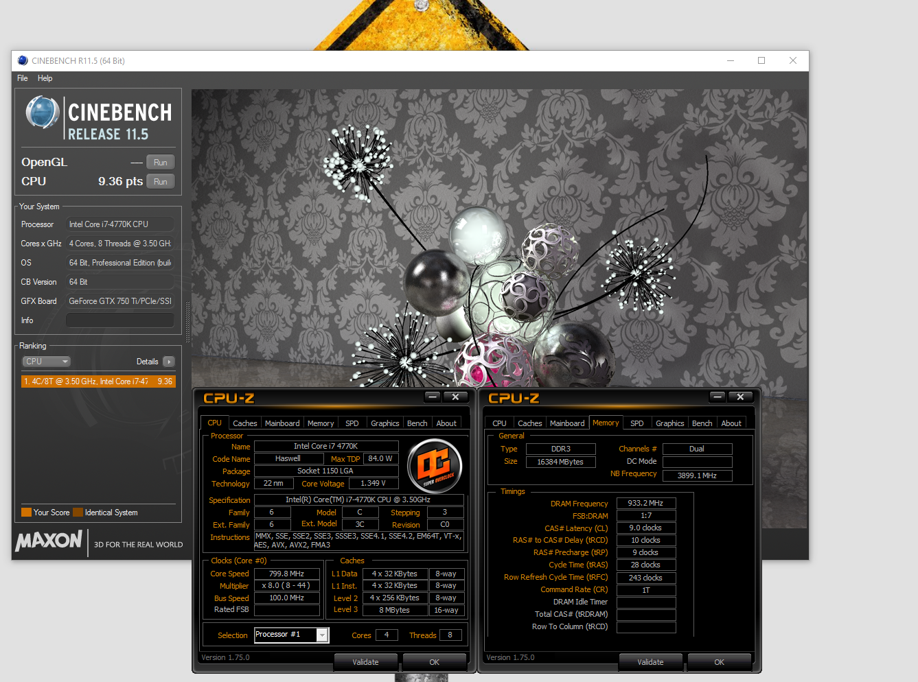This screenshot has height=682, width=918.
Task: Click Validate in right CPU-Z window
Action: [650, 662]
